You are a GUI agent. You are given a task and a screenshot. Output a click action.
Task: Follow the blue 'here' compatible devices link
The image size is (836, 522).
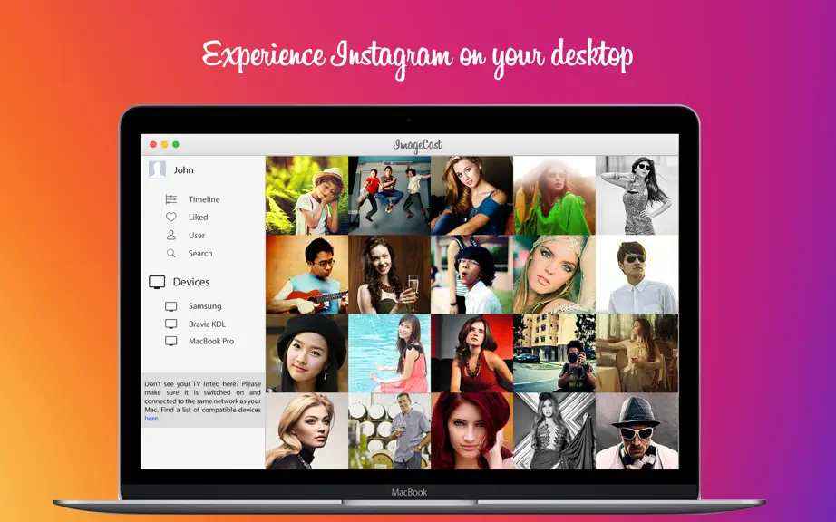(151, 419)
